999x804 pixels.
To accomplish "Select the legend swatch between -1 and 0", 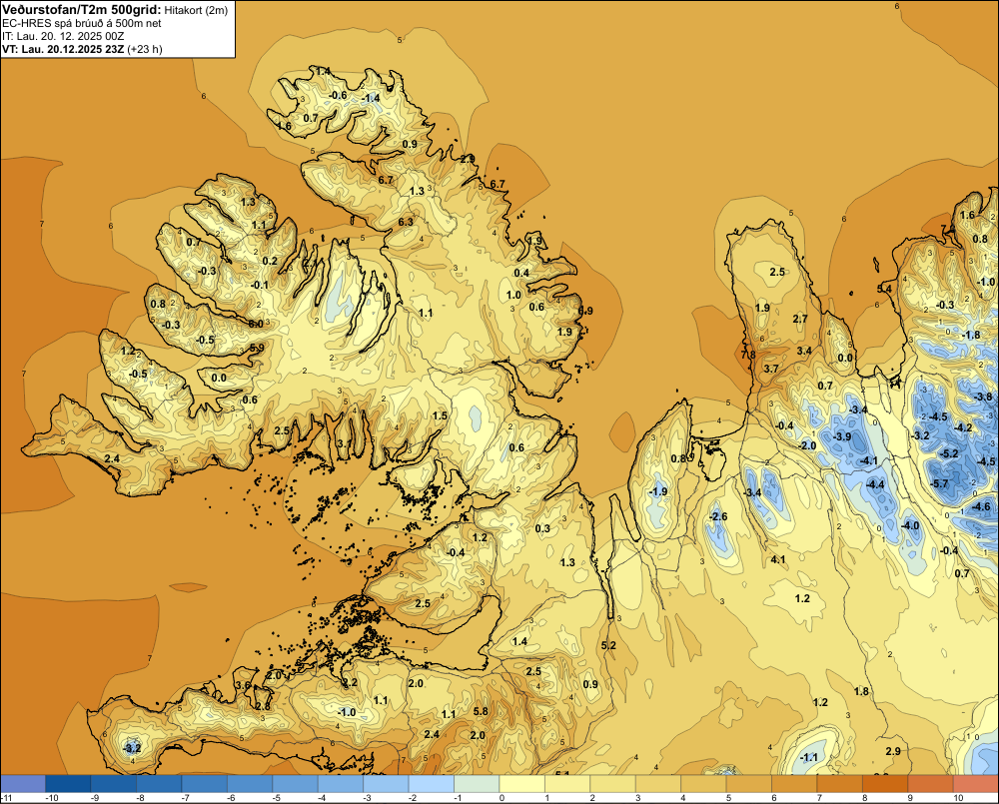I will [478, 784].
